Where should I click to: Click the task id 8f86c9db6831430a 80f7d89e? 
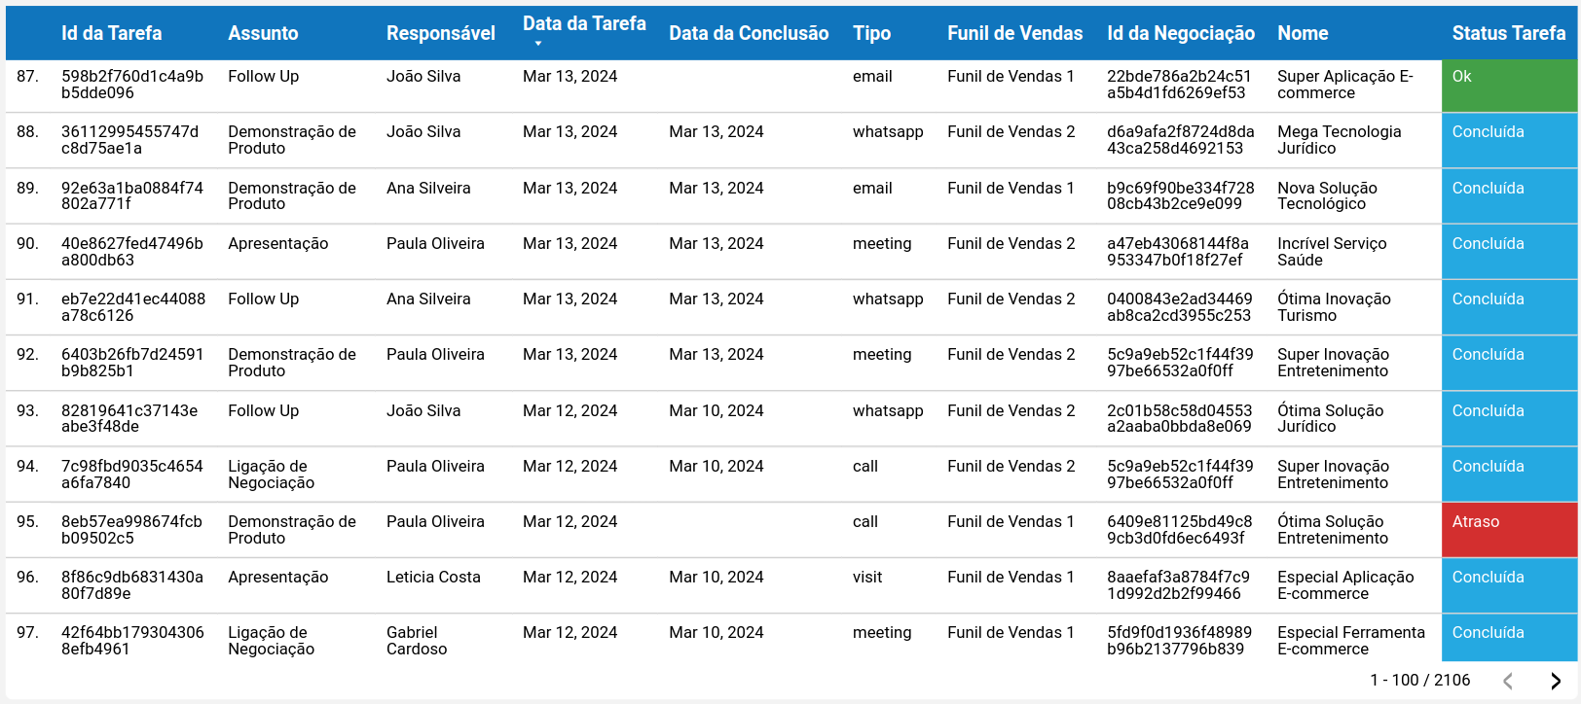132,585
